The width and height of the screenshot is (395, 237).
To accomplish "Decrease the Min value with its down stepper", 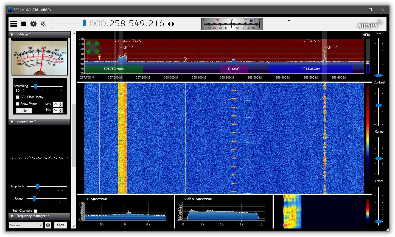I will [61, 111].
